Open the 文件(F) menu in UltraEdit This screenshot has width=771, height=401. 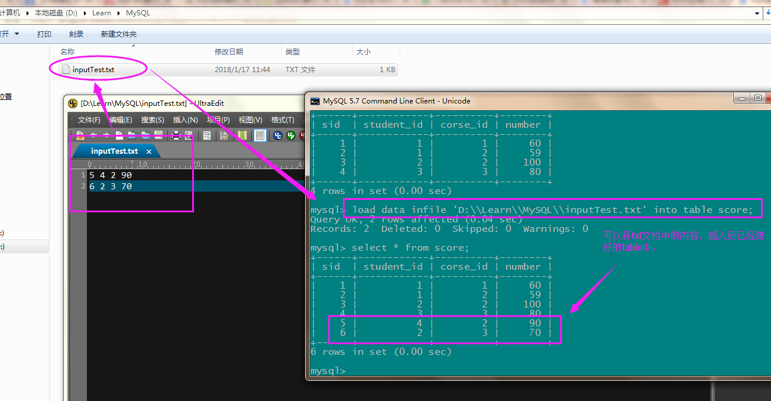point(89,120)
